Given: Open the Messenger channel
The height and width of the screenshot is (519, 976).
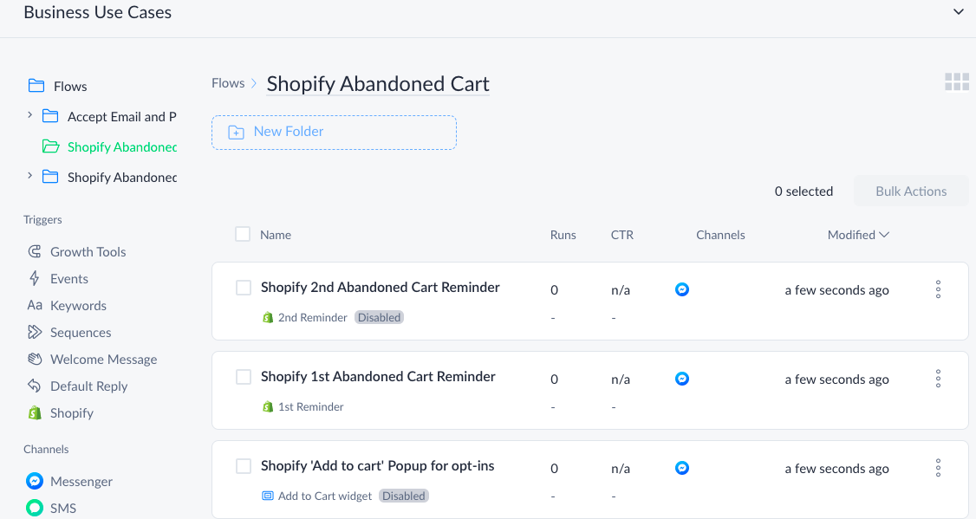Looking at the screenshot, I should (x=69, y=481).
